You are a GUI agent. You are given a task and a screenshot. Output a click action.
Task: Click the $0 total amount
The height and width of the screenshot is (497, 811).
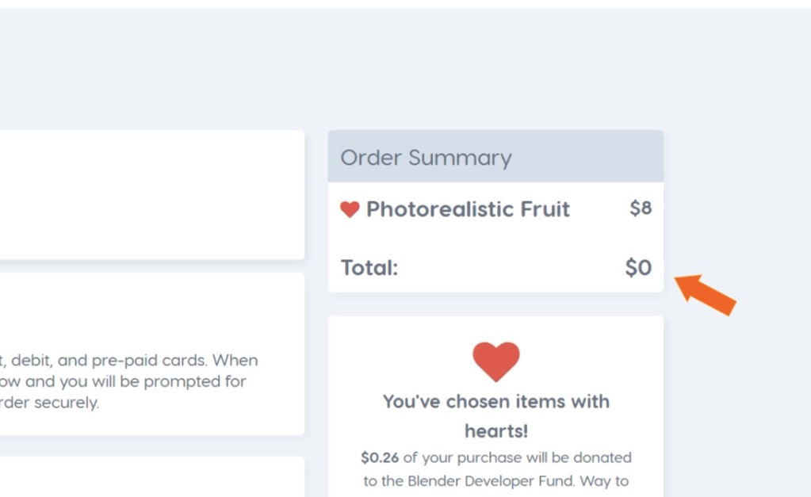click(638, 268)
